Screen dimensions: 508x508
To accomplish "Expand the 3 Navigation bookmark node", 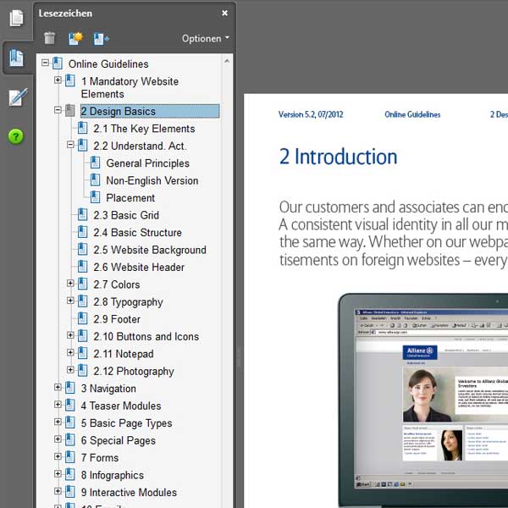I will click(58, 388).
